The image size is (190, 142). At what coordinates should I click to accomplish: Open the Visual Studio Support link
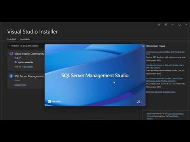[x=163, y=117]
